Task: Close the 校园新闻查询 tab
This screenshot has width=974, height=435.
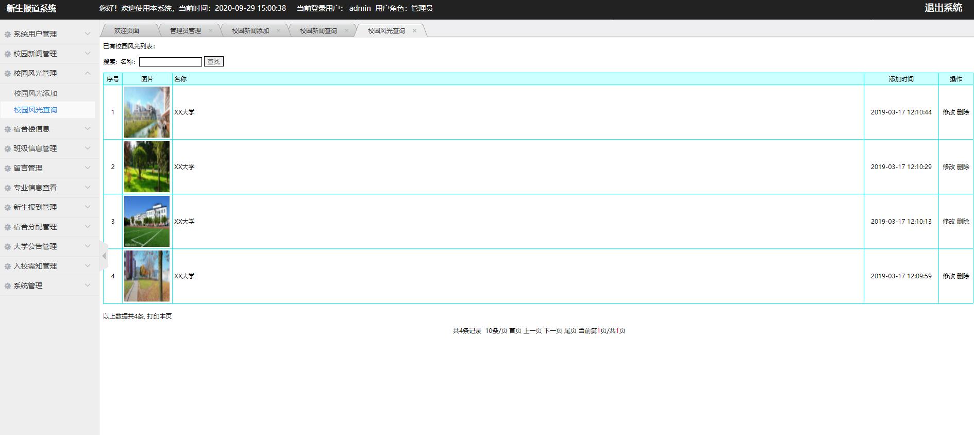Action: 346,30
